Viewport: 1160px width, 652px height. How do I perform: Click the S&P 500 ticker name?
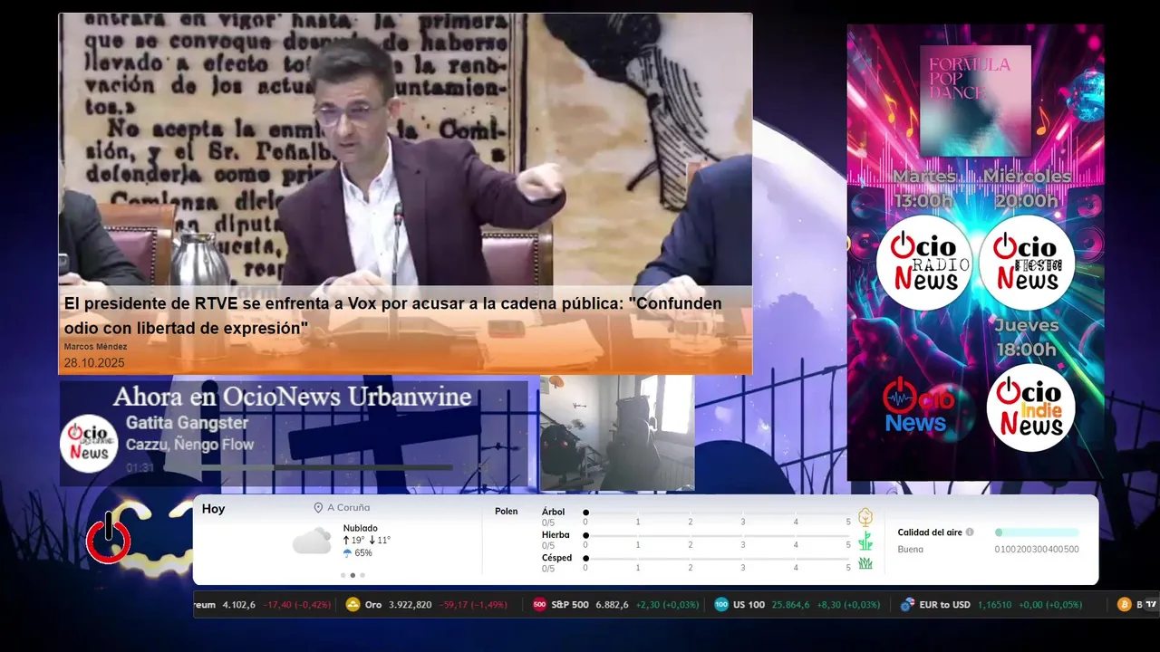(x=569, y=605)
